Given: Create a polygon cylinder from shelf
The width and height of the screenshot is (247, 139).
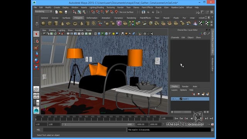Looking at the screenshot, I should (x=56, y=24).
